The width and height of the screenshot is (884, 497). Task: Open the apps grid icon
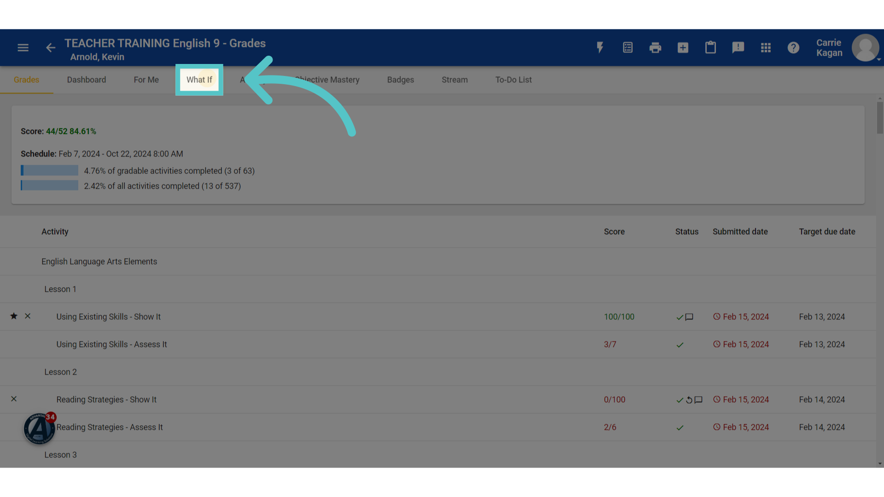point(766,47)
